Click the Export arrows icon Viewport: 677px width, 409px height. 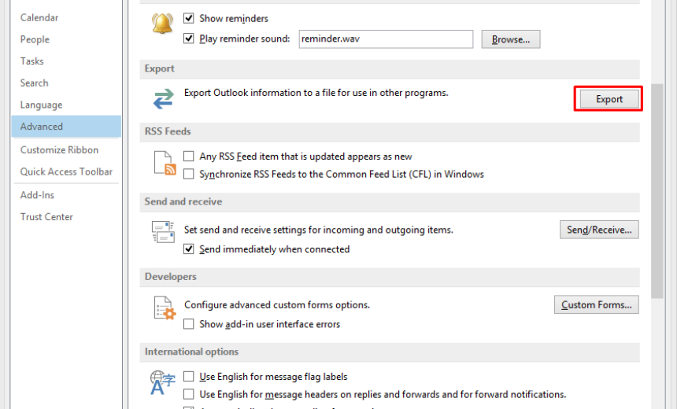pyautogui.click(x=163, y=98)
